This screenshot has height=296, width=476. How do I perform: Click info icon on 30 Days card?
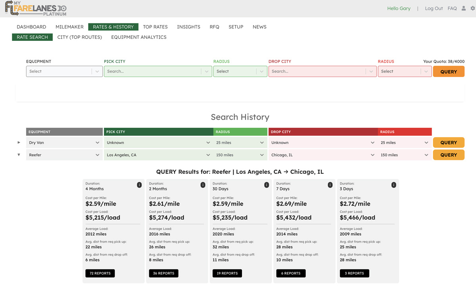pyautogui.click(x=267, y=185)
